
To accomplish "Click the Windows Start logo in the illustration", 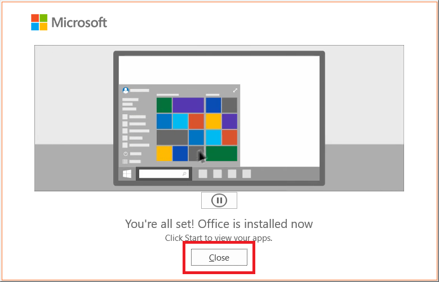I will 127,174.
